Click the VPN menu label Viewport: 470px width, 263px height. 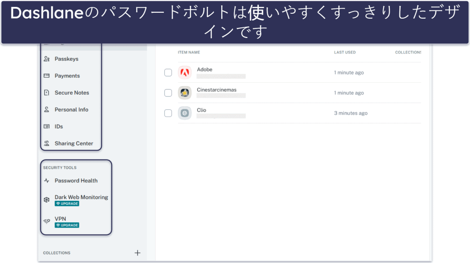[60, 219]
